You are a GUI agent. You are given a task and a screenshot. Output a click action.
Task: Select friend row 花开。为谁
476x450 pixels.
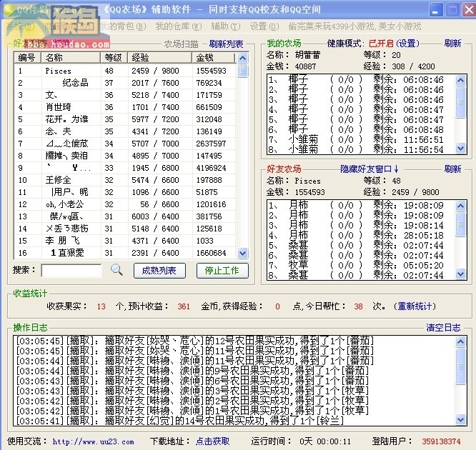(x=125, y=119)
